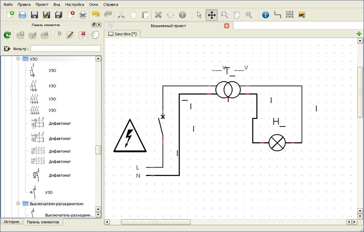Click the undo arrow icon
Viewport: 364px width, 232px height.
pyautogui.click(x=95, y=15)
